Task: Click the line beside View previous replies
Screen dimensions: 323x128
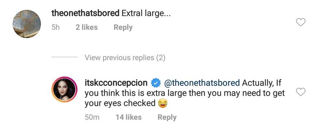Action: 65,57
